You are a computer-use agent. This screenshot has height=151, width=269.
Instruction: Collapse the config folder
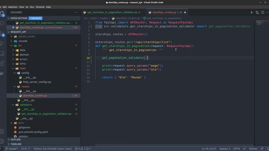pos(25,73)
